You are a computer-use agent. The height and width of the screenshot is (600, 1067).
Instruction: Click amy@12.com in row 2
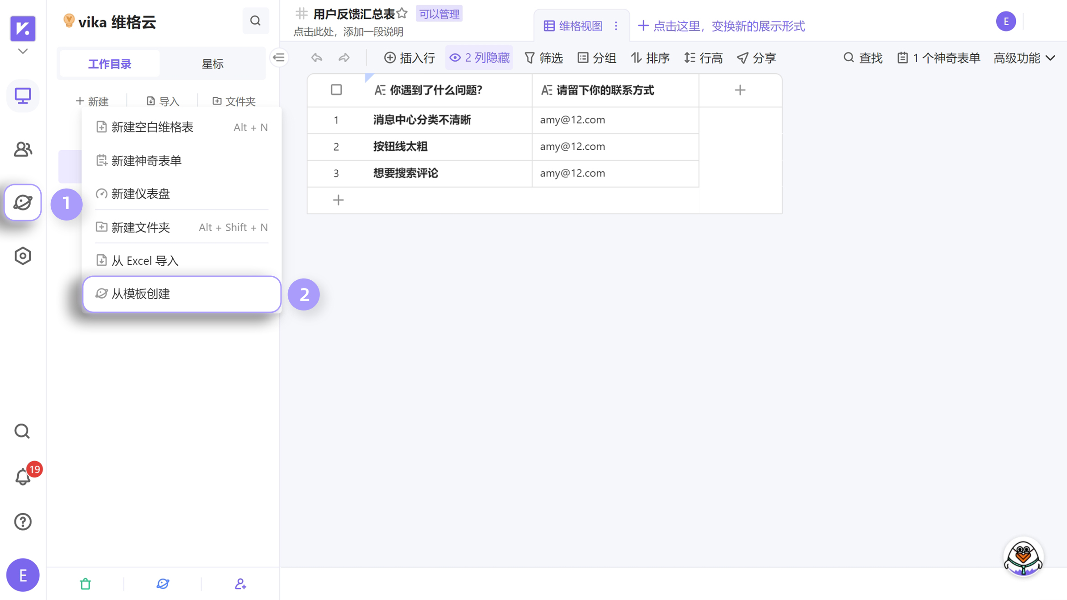572,147
